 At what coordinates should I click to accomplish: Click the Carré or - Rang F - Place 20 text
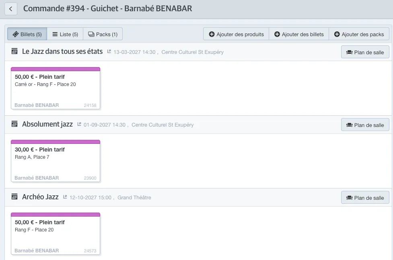tap(45, 84)
